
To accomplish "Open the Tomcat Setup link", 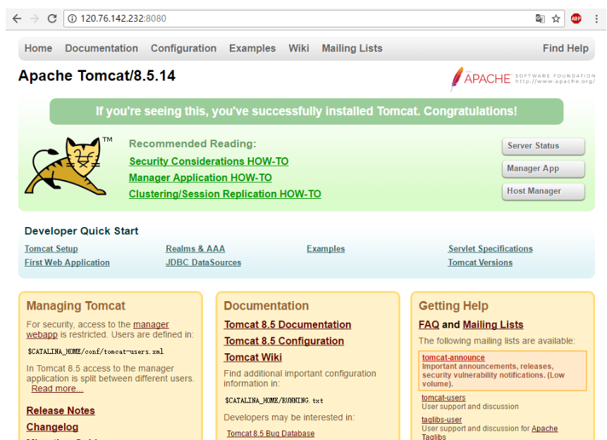I will tap(51, 249).
